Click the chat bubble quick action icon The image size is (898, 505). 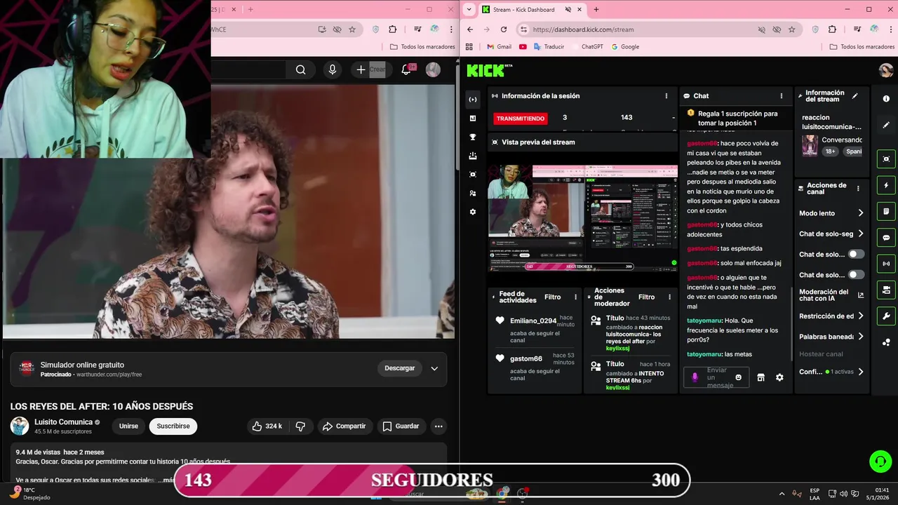tap(886, 238)
